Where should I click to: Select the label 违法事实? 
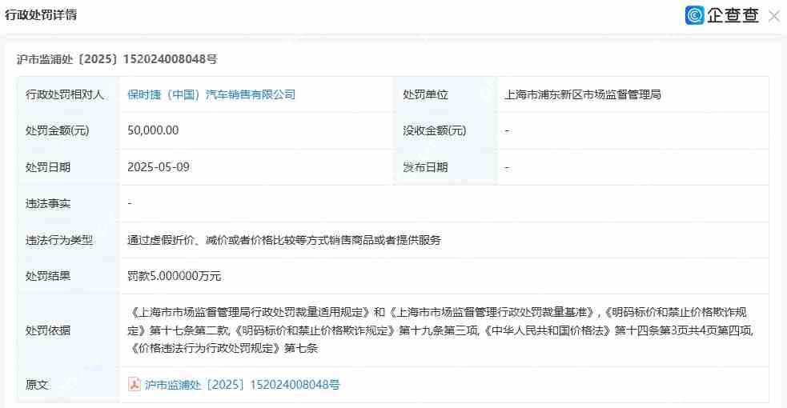click(48, 203)
